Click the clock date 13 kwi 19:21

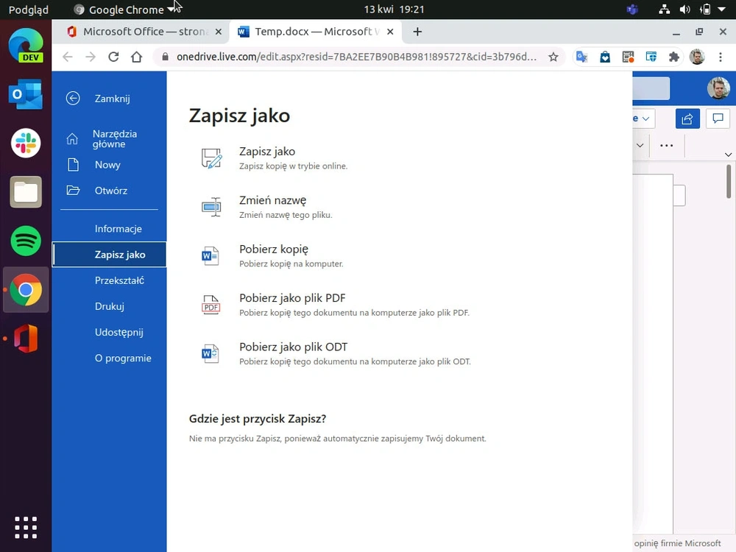394,10
